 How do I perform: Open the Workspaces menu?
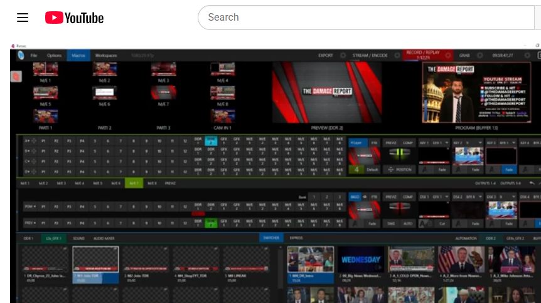[x=106, y=56]
